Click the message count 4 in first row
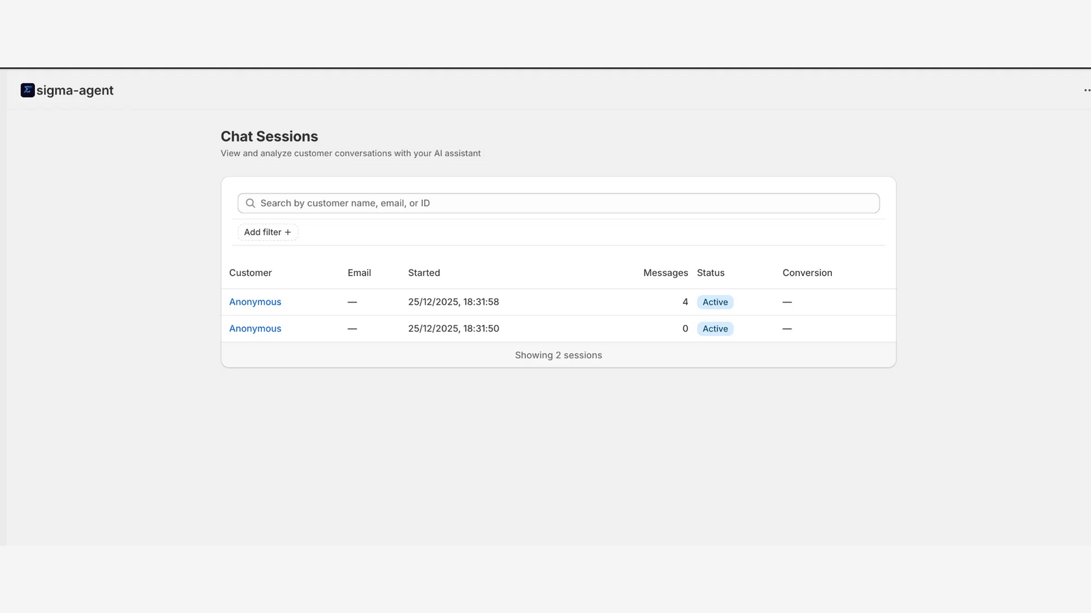 685,302
